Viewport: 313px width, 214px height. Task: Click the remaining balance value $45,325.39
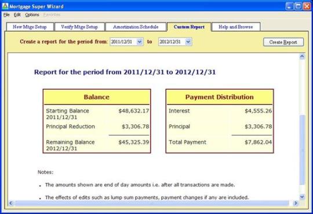pyautogui.click(x=134, y=142)
